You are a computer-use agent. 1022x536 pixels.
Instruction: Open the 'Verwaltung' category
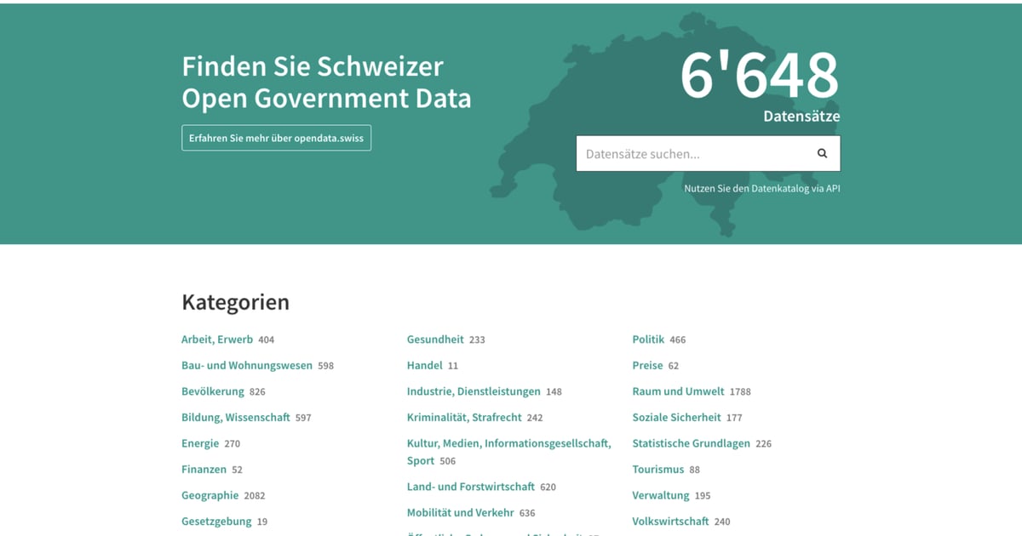(x=661, y=495)
